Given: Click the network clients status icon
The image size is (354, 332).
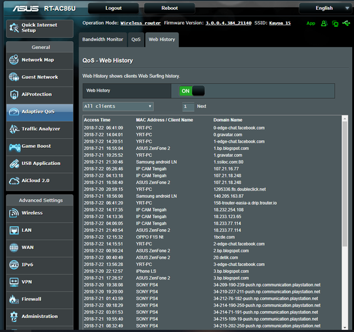Looking at the screenshot, I should [335, 23].
